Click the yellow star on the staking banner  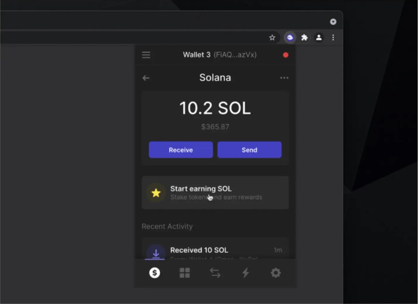[x=156, y=193]
